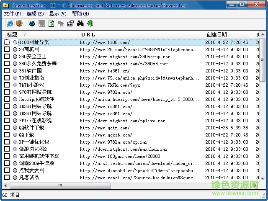This screenshot has height=201, width=268.
Task: Open the 编辑(E) menu
Action: 35,14
